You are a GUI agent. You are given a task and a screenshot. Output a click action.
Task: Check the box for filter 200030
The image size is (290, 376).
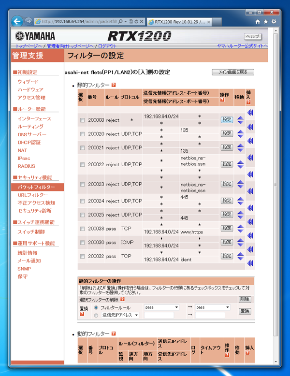tap(83, 243)
